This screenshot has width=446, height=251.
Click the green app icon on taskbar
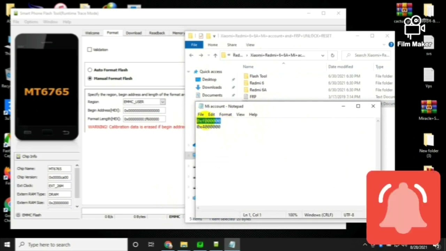[200, 244]
